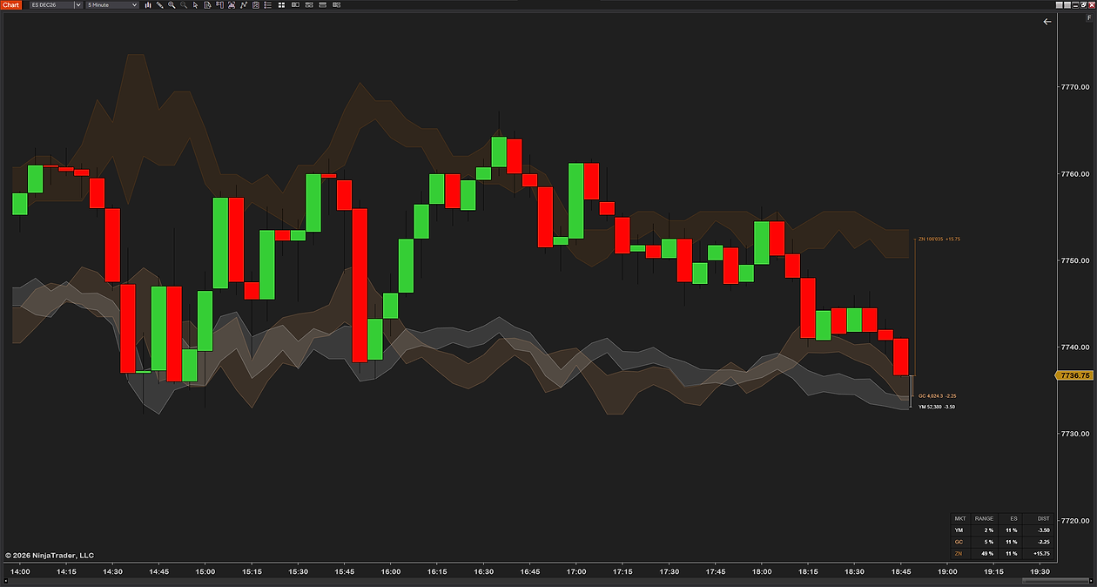Click the 7736.75 current price marker

point(1074,375)
